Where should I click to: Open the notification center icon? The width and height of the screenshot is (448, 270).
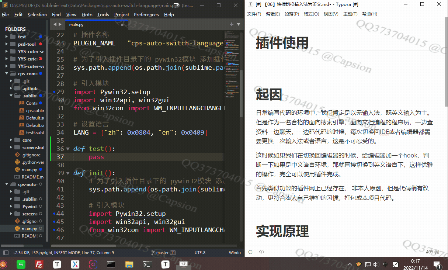coord(437,264)
